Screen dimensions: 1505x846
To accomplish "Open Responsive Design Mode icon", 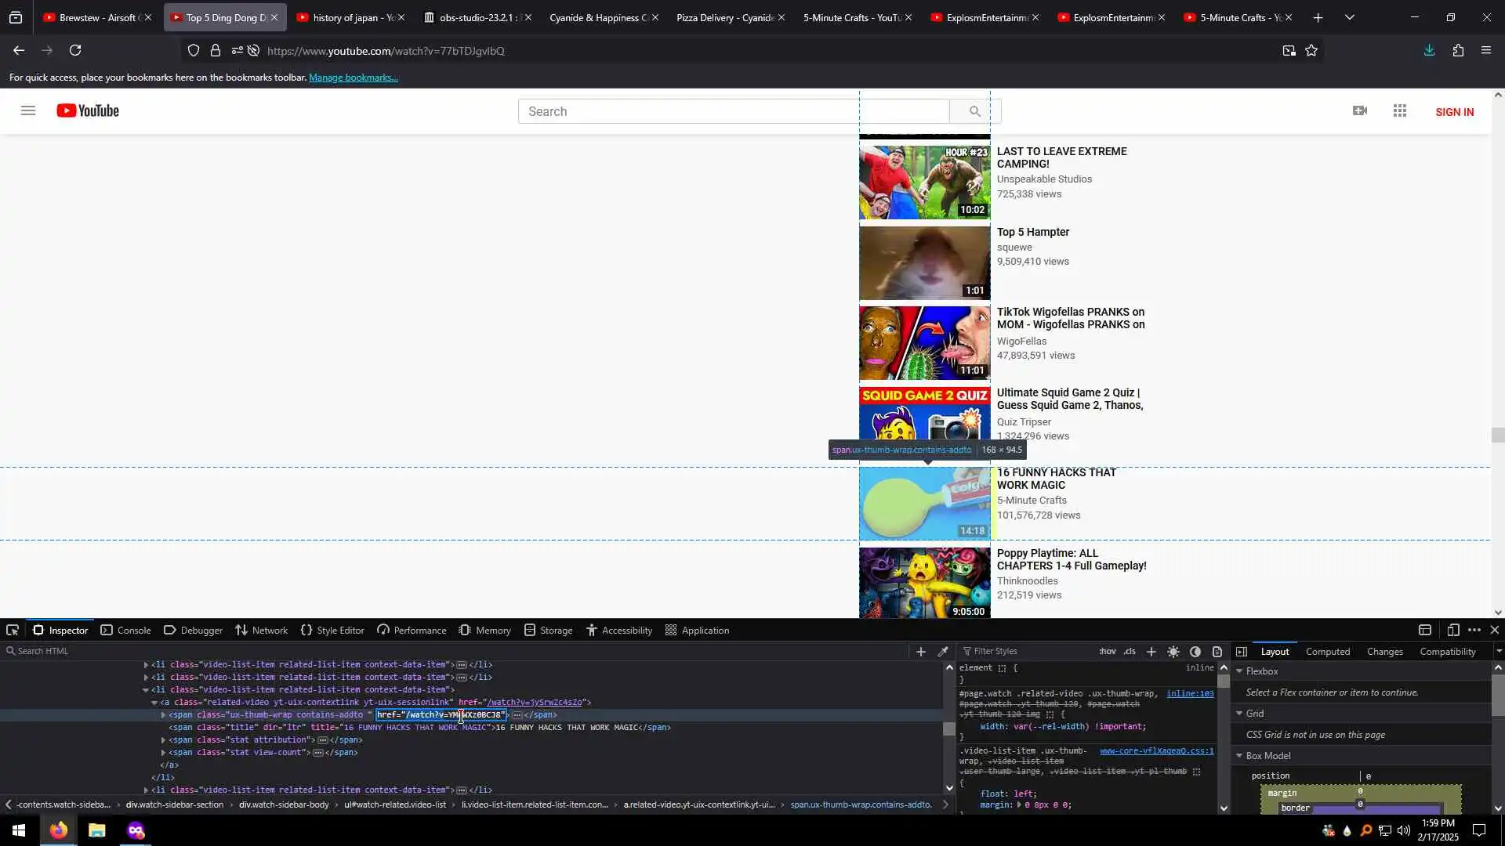I will click(x=1452, y=631).
